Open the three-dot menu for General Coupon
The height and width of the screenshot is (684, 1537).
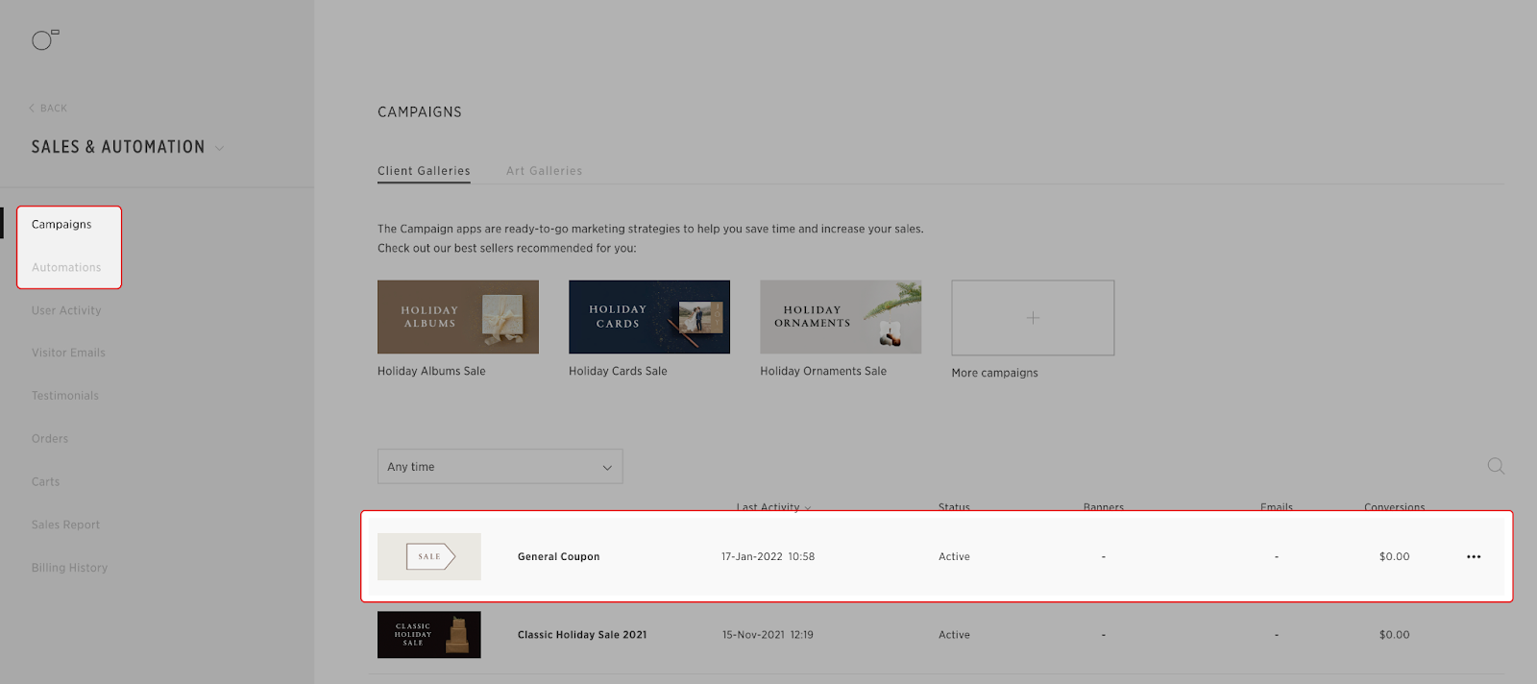tap(1474, 556)
